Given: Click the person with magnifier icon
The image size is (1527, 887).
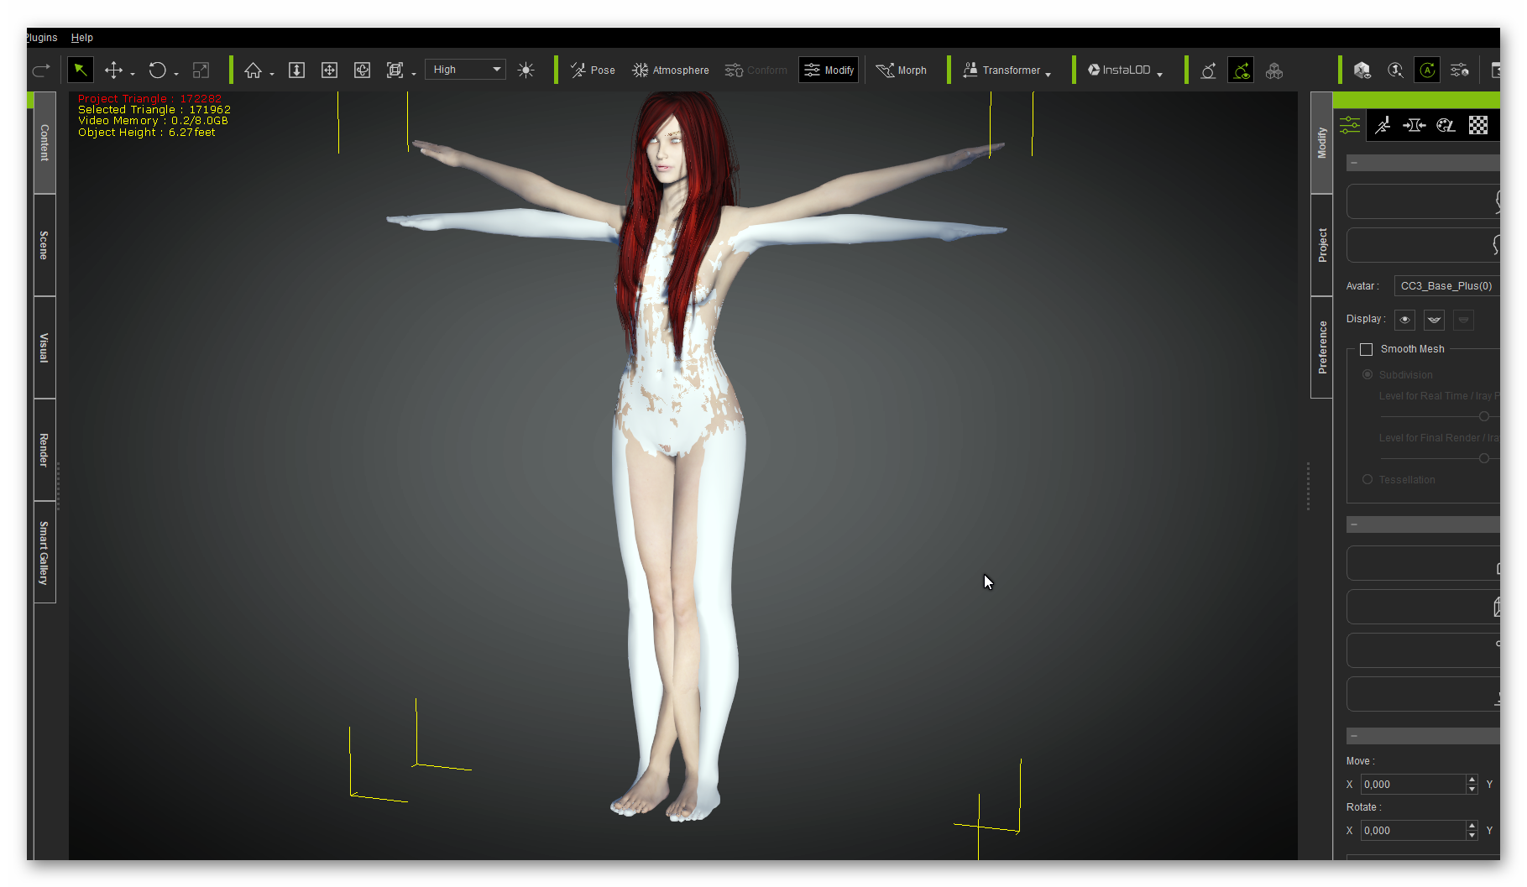Looking at the screenshot, I should click(x=1395, y=70).
